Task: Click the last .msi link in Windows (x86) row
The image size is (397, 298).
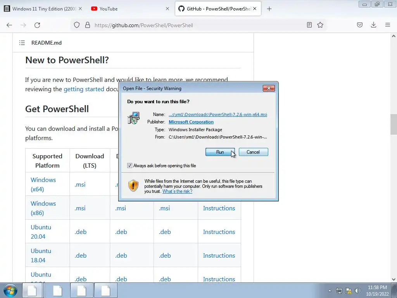Action: [164, 208]
